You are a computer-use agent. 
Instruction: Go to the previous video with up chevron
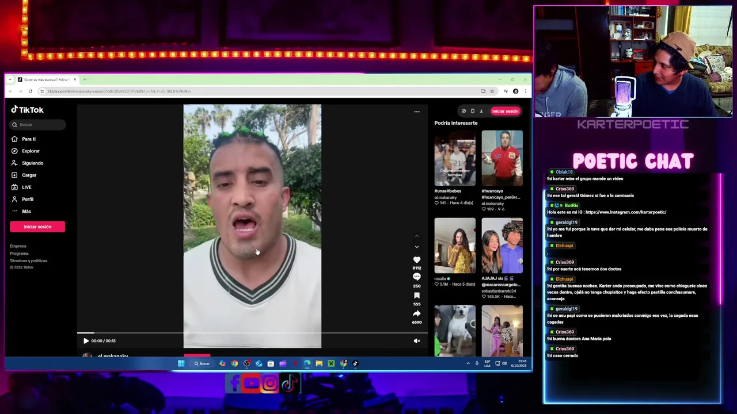417,236
